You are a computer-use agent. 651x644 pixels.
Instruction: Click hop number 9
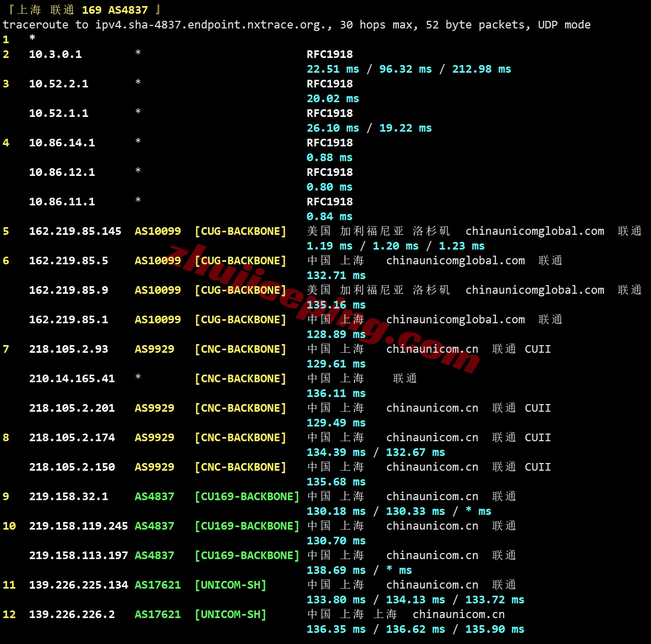pos(6,497)
